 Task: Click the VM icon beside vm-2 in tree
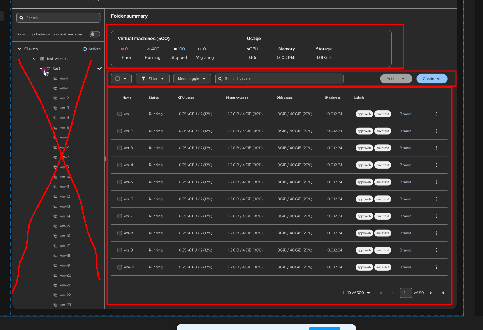55,98
